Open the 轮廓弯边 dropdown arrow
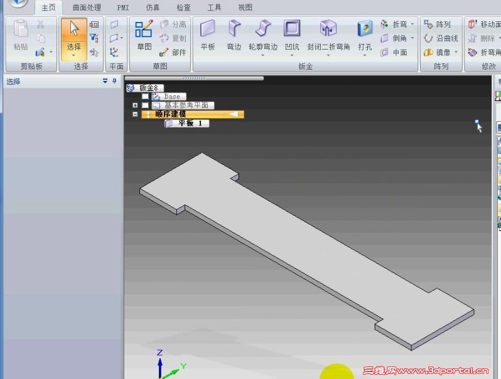501x379 pixels. [x=263, y=56]
